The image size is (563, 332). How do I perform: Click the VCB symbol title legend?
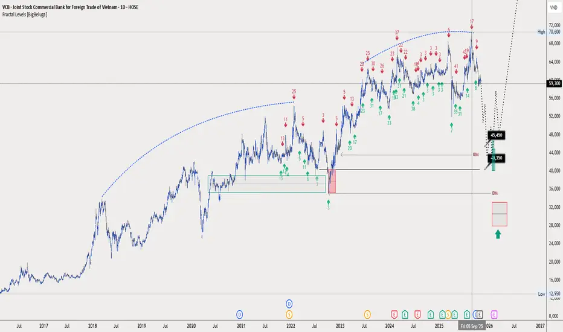click(x=70, y=7)
